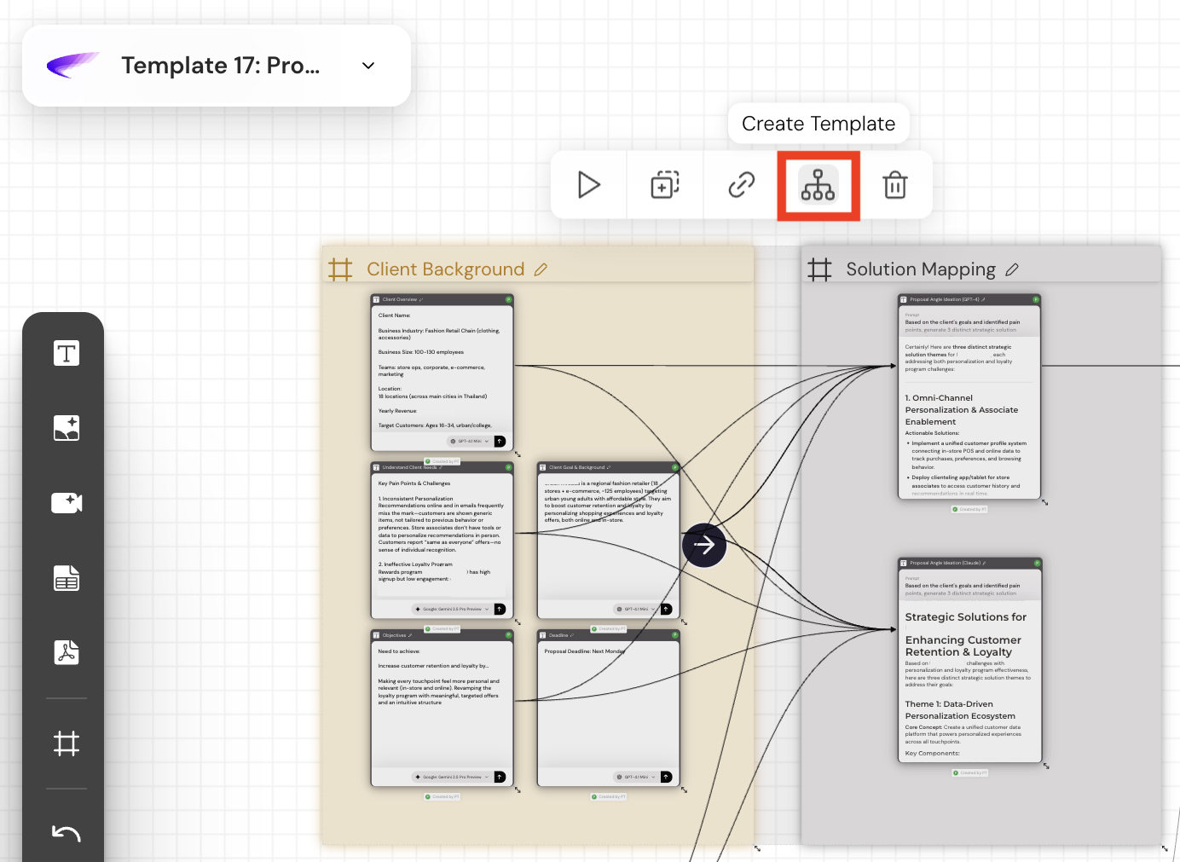This screenshot has width=1180, height=862.
Task: Click the trash delete icon
Action: coord(894,185)
